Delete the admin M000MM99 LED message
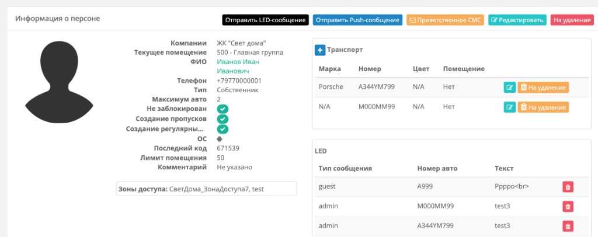Image resolution: width=598 pixels, height=237 pixels. [x=568, y=207]
